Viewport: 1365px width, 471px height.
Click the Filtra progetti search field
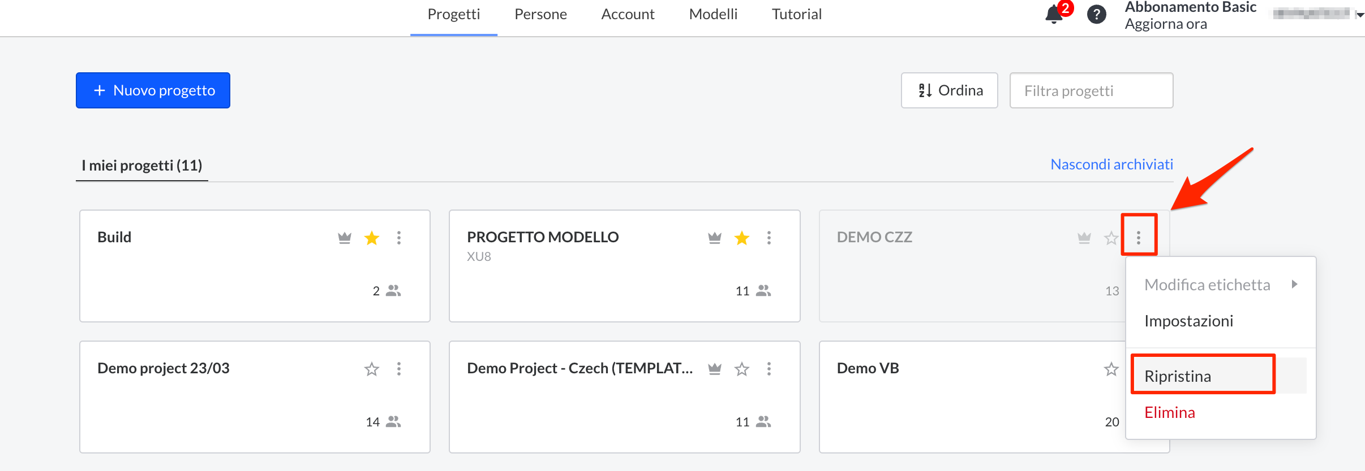click(1091, 90)
